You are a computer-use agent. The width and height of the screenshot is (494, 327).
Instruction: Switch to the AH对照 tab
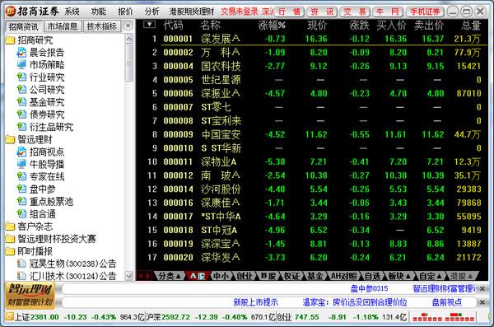click(x=343, y=276)
